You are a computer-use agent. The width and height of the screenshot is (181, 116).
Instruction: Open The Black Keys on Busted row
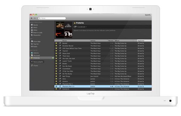tap(95, 43)
